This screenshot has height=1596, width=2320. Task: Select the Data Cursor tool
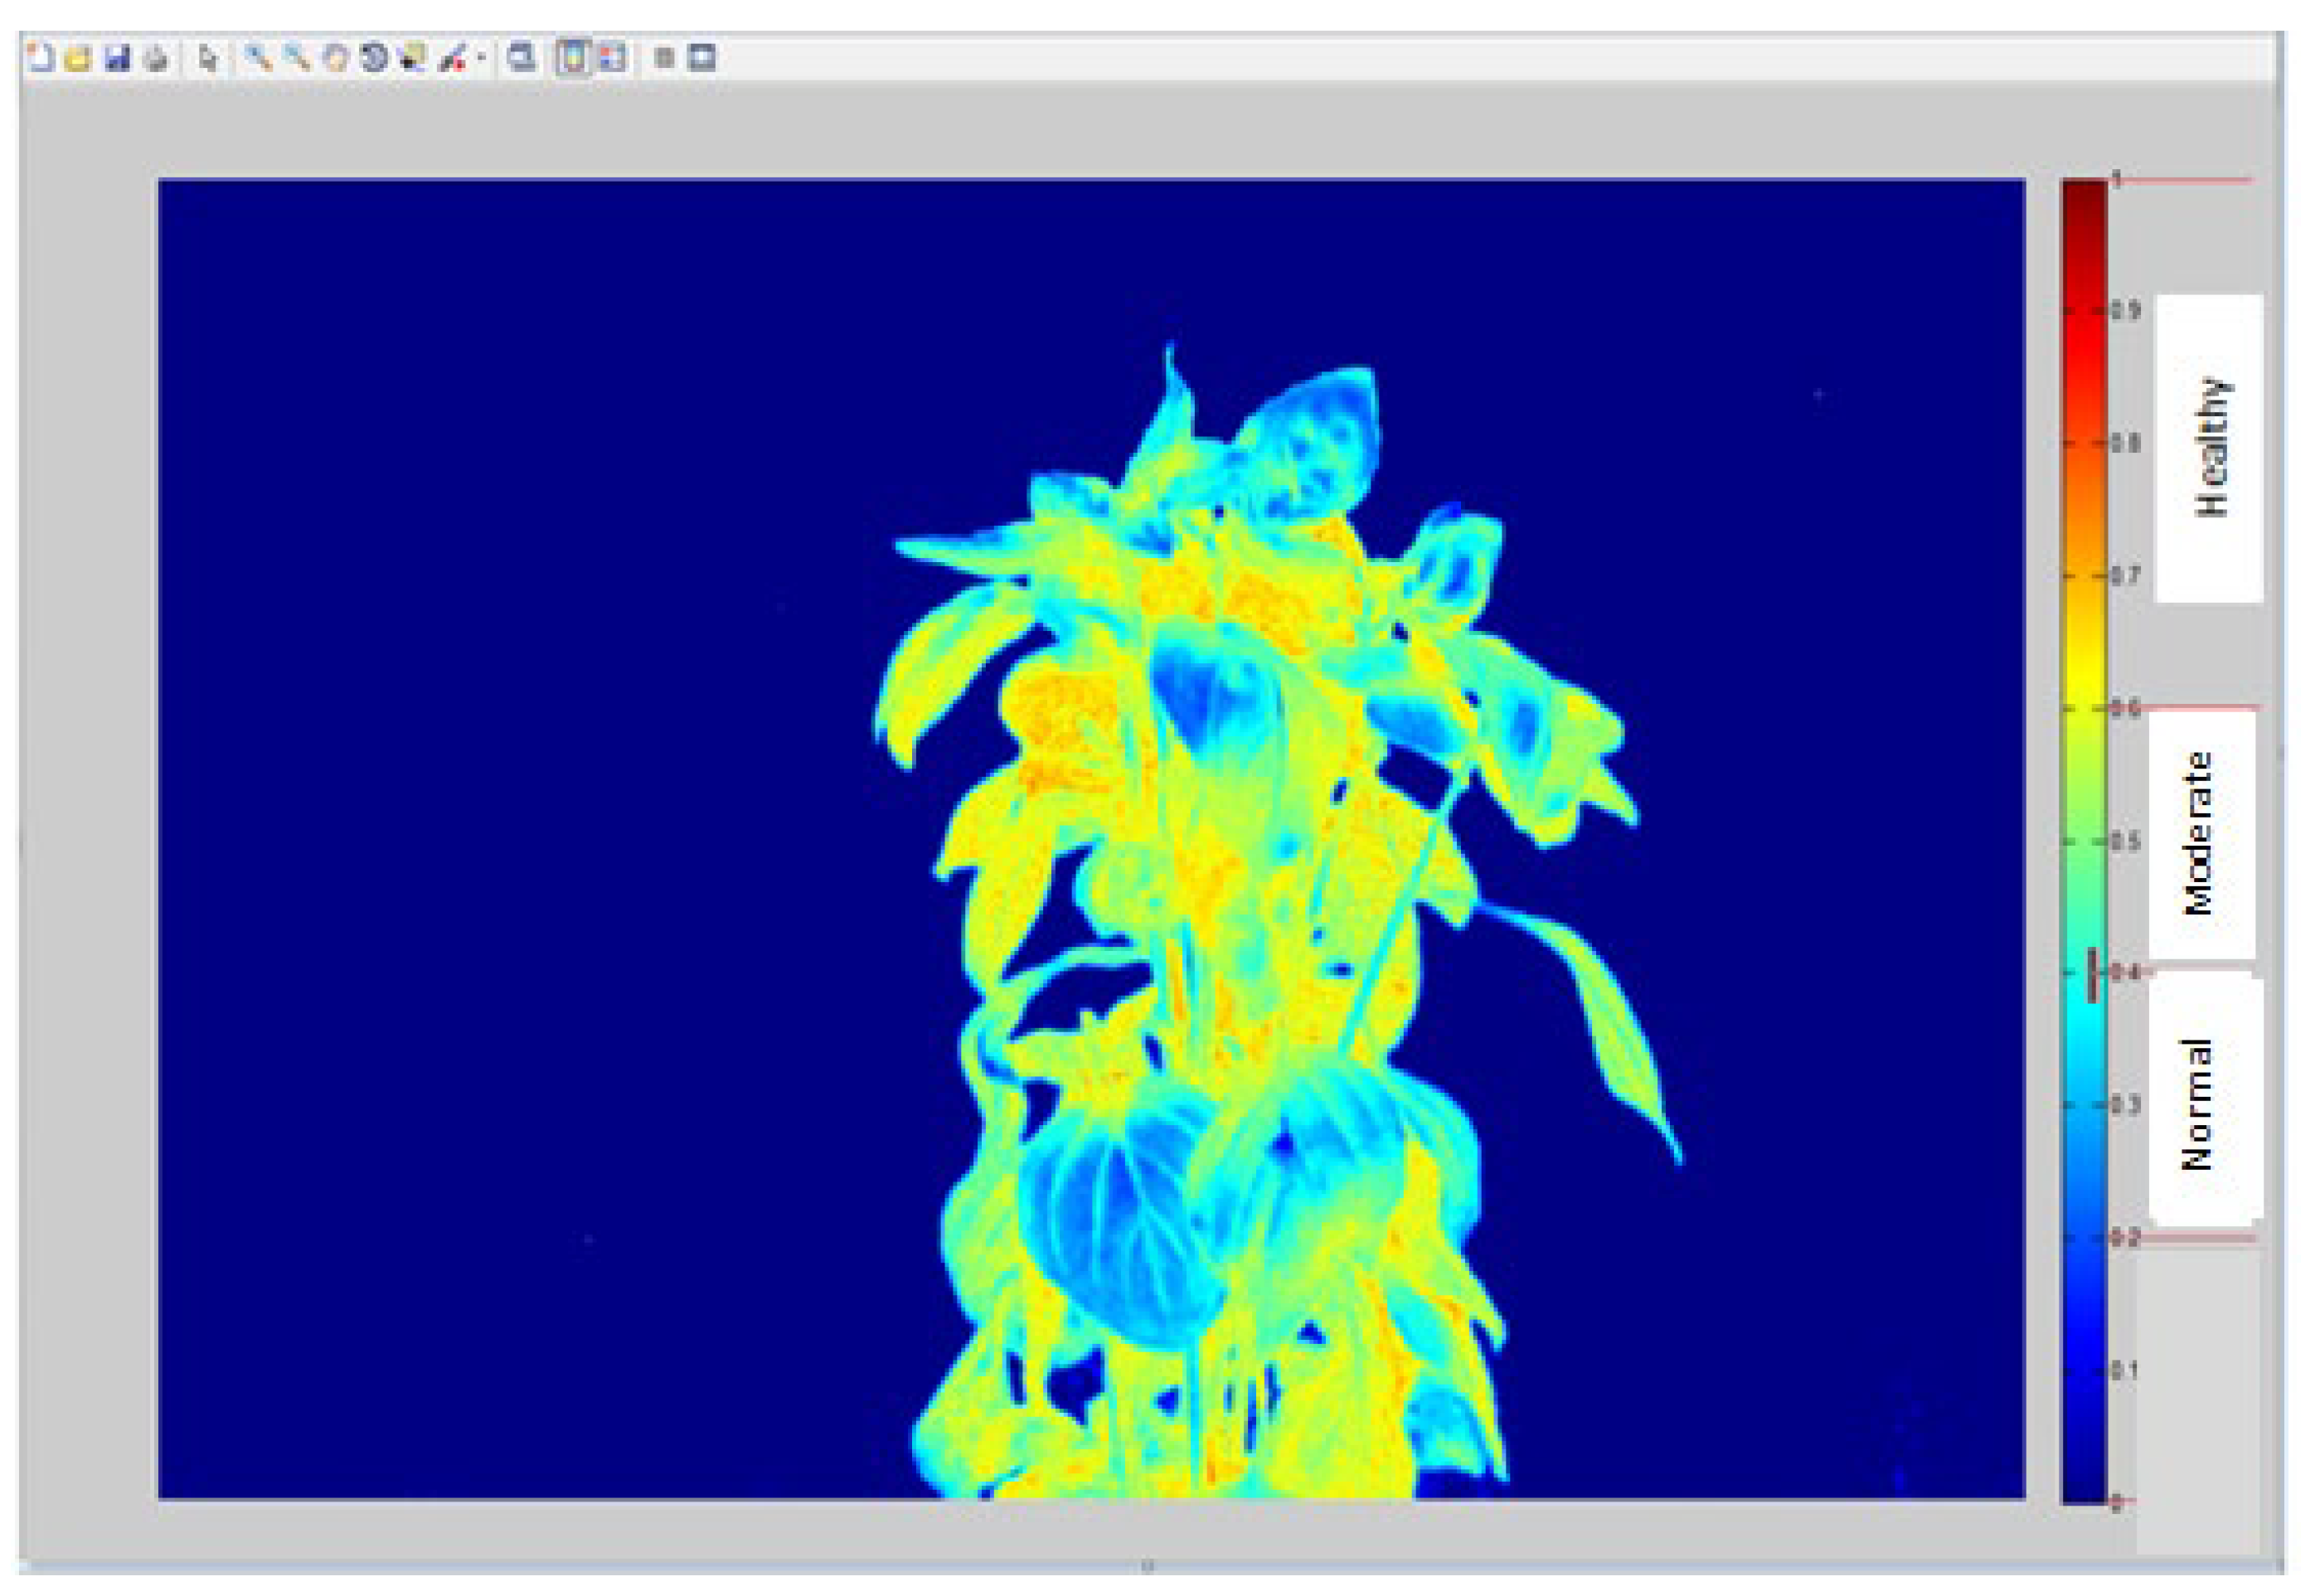(413, 58)
